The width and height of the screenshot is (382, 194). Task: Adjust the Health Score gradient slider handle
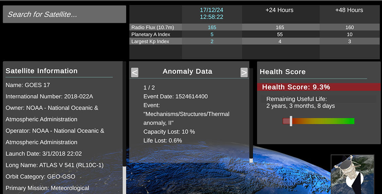pos(290,121)
